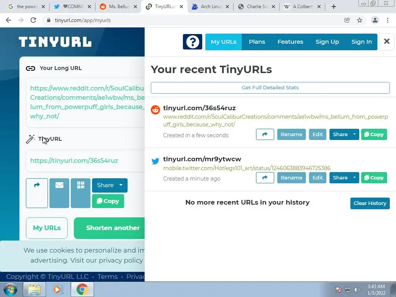Image resolution: width=396 pixels, height=297 pixels.
Task: Click the Chrome icon in the taskbar
Action: 82,289
